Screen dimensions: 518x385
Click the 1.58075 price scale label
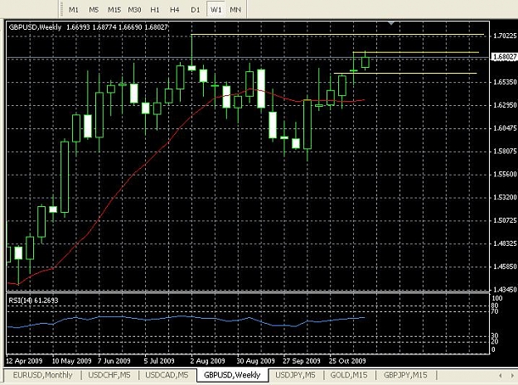point(505,151)
